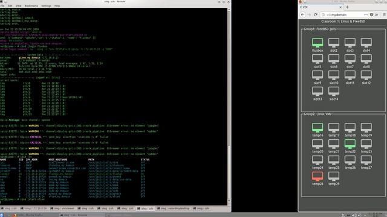This screenshot has width=387, height=217.
Task: Open the Konsole File menu
Action: [2, 5]
